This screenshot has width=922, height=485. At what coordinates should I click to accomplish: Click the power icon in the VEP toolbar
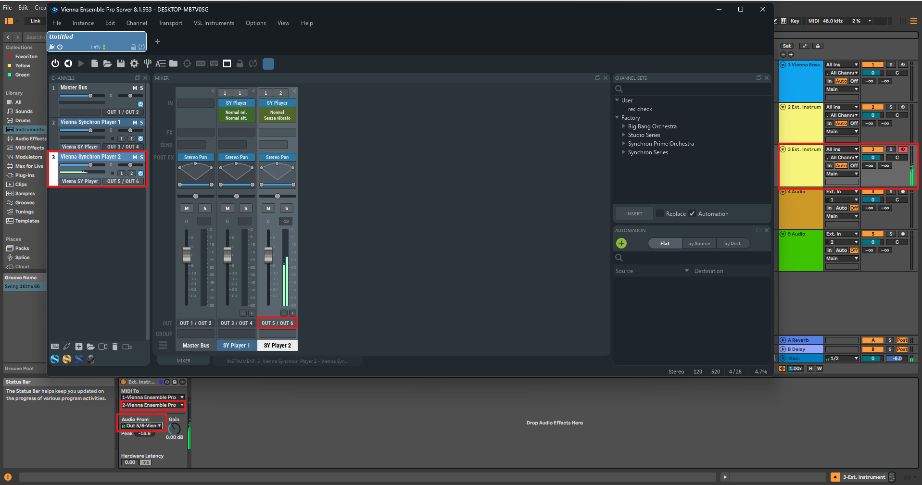pos(55,63)
